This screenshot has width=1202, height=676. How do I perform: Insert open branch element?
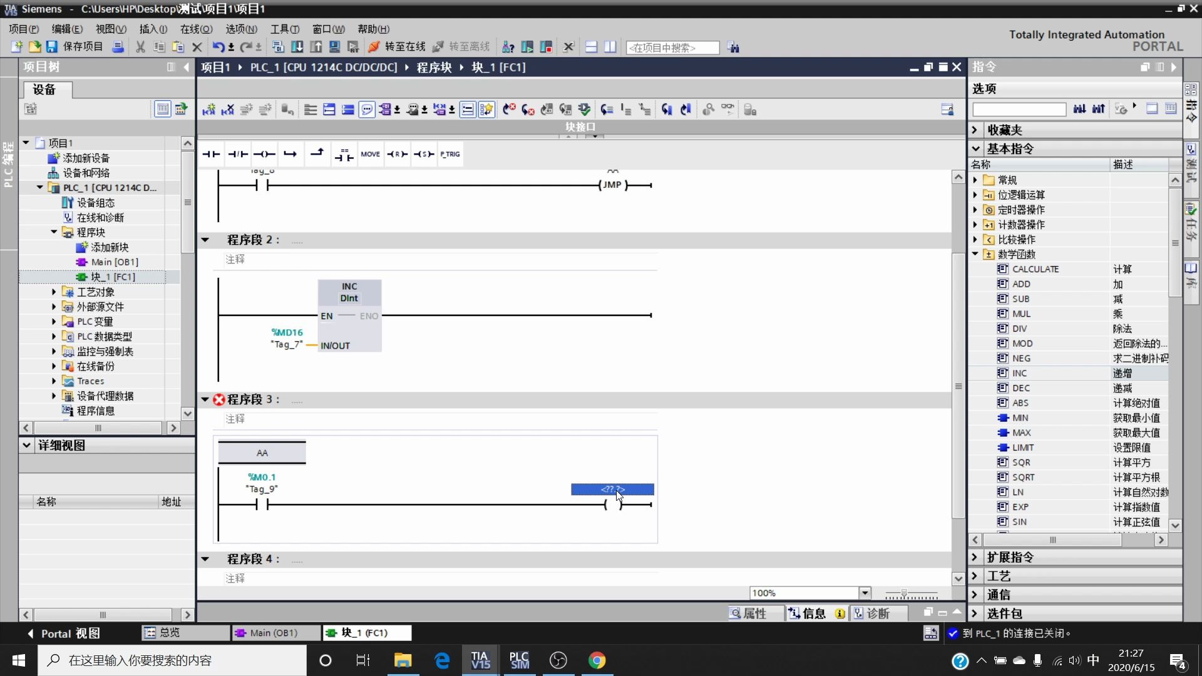[x=290, y=154]
